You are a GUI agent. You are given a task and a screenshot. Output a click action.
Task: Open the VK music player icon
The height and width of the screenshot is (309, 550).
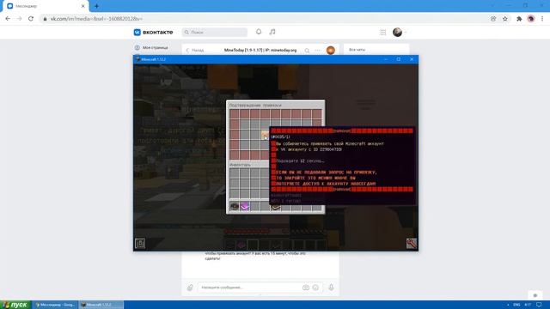point(272,32)
